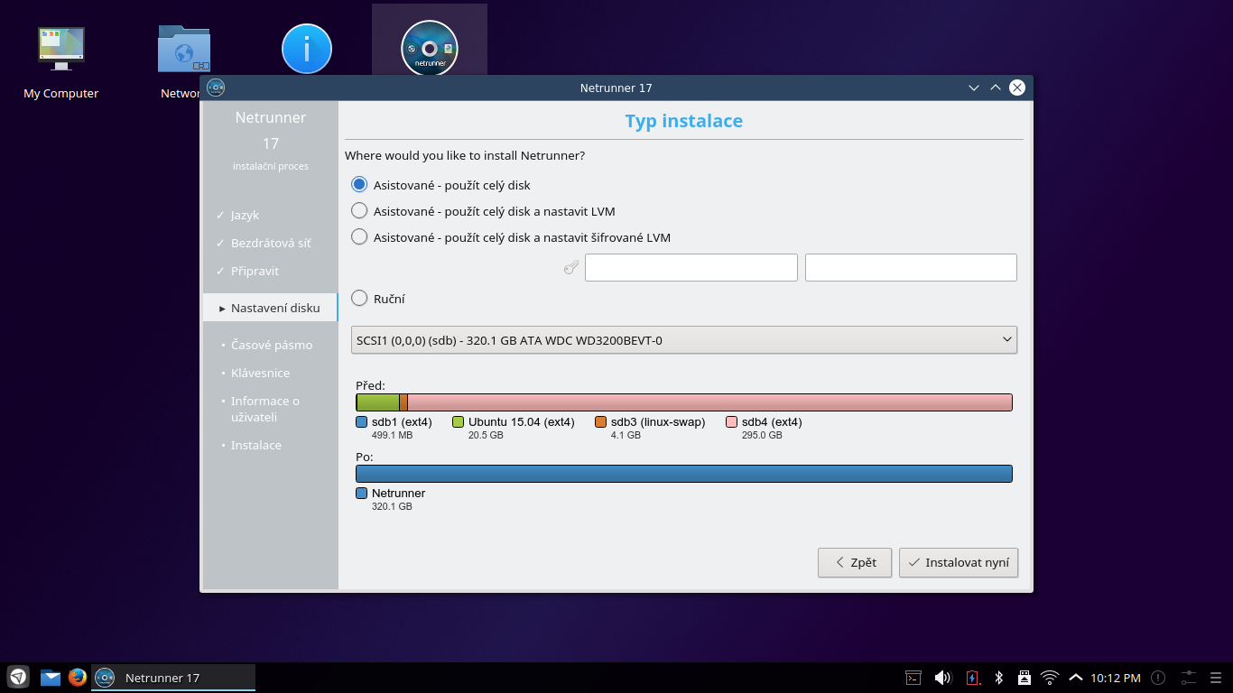Image resolution: width=1233 pixels, height=693 pixels.
Task: Select the Nastavení disku sidebar step
Action: point(270,308)
